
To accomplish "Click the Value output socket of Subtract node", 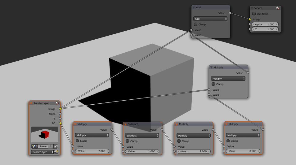I will pos(162,130).
